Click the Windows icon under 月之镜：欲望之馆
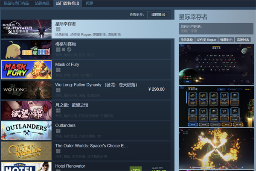This screenshot has width=256, height=171. tap(58, 111)
